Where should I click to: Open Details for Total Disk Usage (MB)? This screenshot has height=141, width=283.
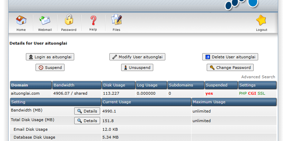click(87, 121)
